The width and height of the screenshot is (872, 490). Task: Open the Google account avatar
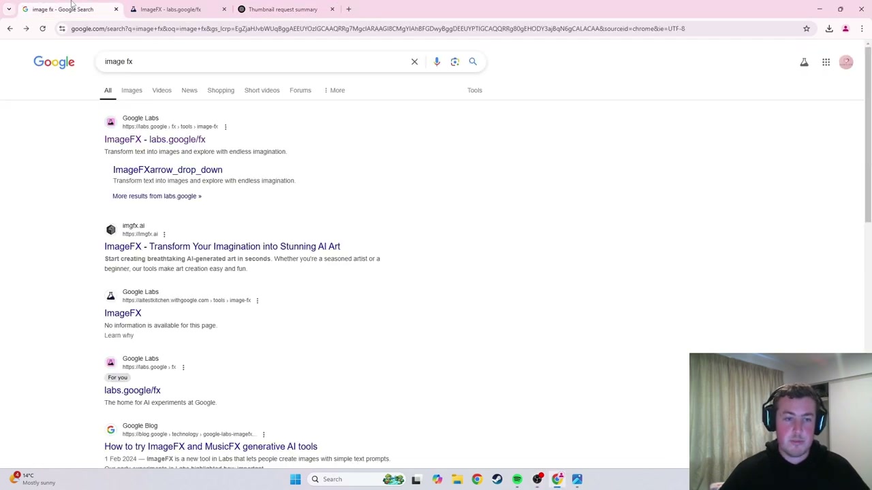point(846,62)
